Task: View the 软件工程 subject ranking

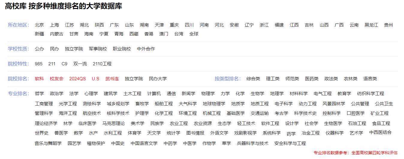Action: tap(270, 124)
